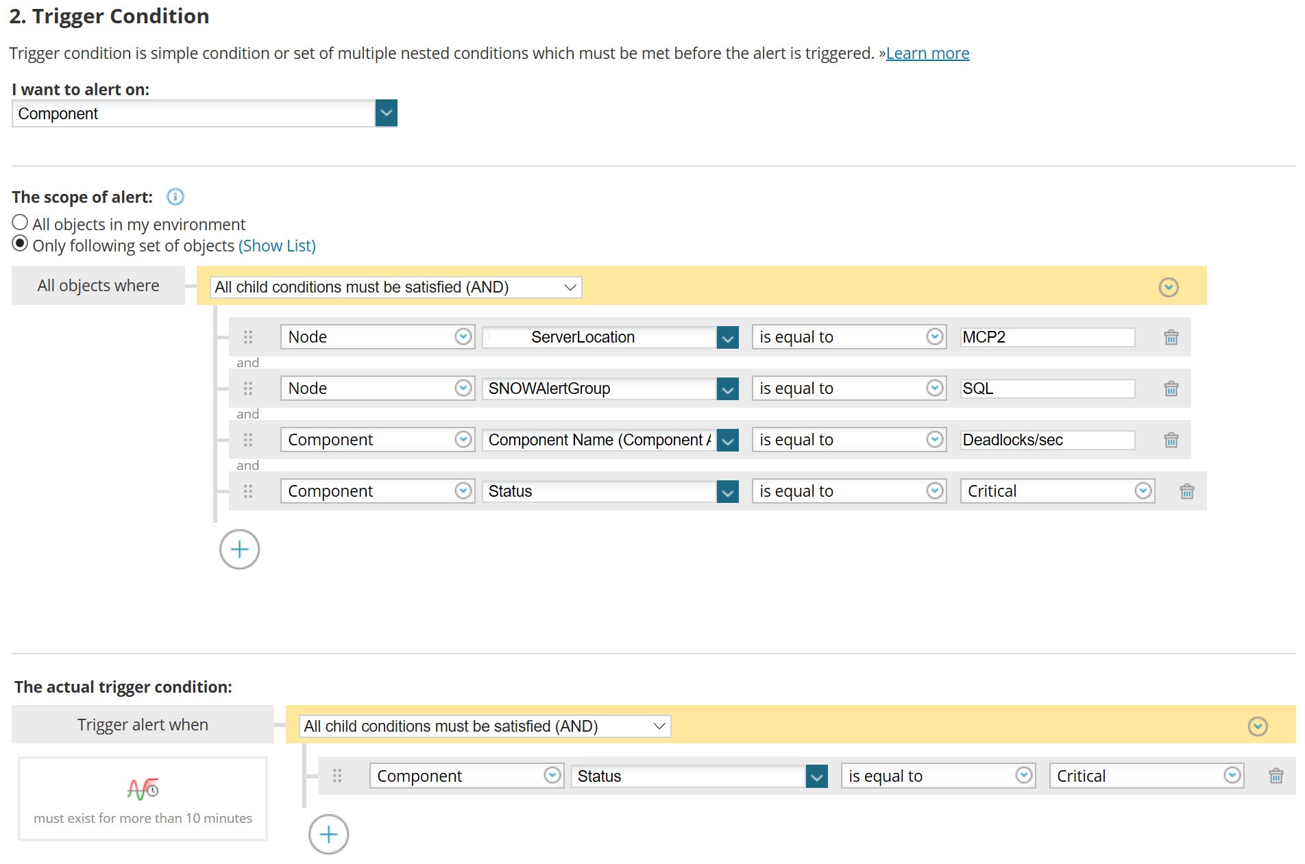
Task: Open the 'I want to alert on' dropdown
Action: [386, 113]
